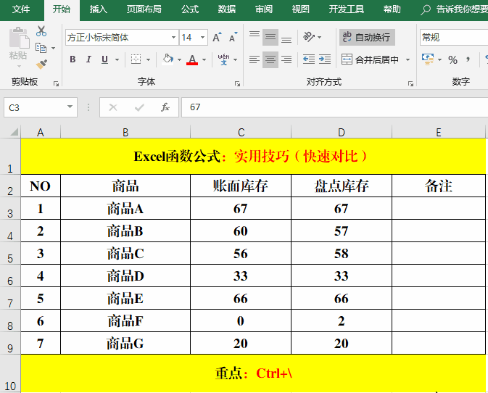Toggle Bold formatting
The image size is (488, 393).
[73, 59]
